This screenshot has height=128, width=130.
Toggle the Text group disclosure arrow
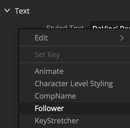7,11
